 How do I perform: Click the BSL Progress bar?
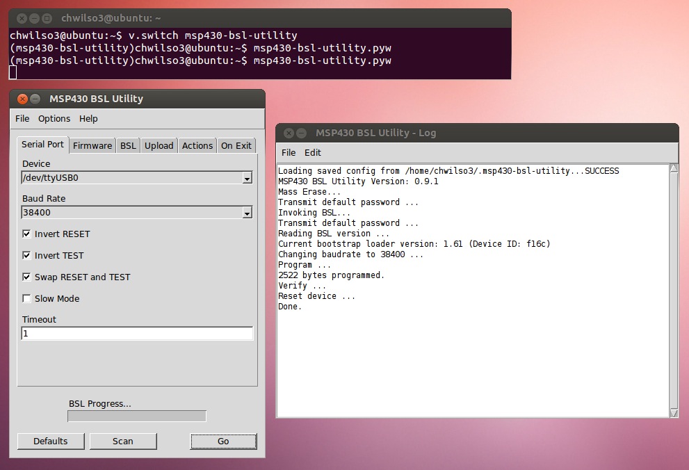pos(137,416)
